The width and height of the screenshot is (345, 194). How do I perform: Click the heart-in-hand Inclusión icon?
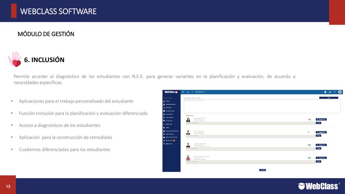(x=15, y=59)
